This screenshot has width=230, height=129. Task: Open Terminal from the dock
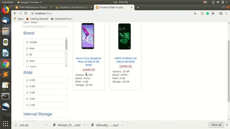6,96
